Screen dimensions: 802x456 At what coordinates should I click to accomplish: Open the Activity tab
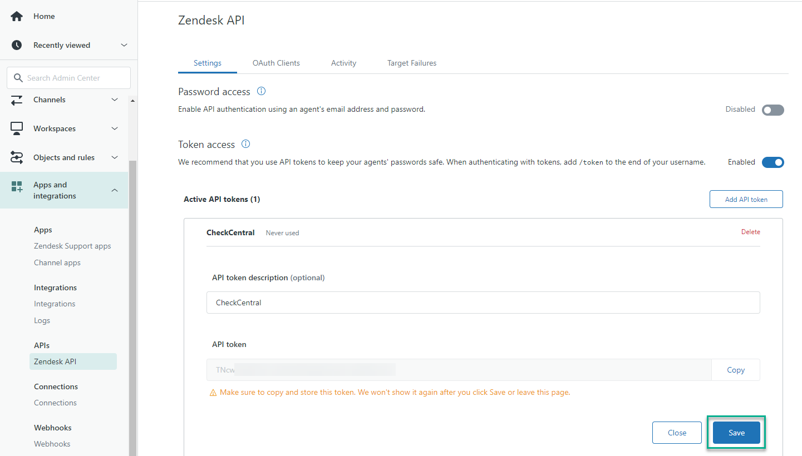343,63
